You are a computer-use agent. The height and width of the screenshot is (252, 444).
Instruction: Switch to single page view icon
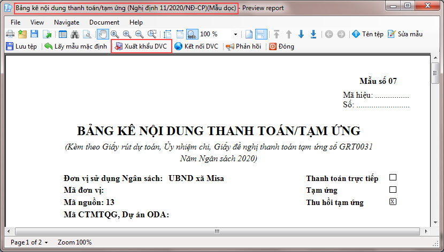pos(249,34)
